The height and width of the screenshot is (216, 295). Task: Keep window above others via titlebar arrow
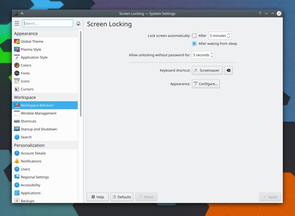point(22,14)
